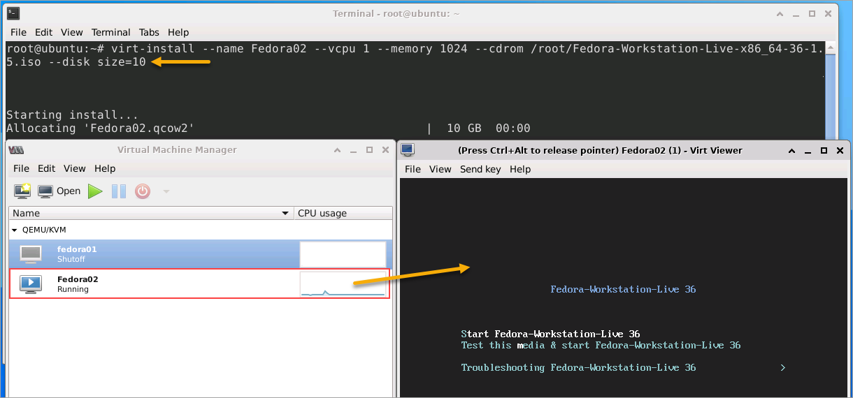
Task: Select Start Fedora-Workstation-Live 36 boot entry
Action: click(x=551, y=334)
